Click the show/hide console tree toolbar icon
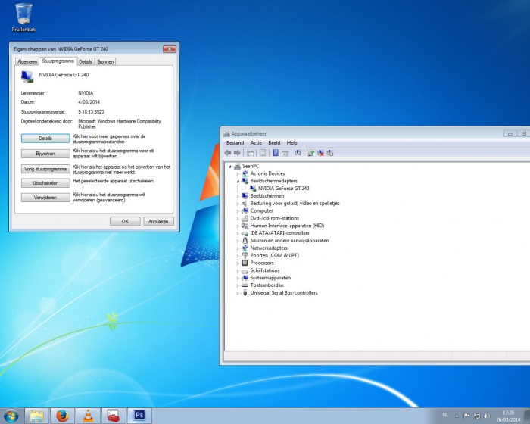The image size is (530, 424). pos(250,153)
